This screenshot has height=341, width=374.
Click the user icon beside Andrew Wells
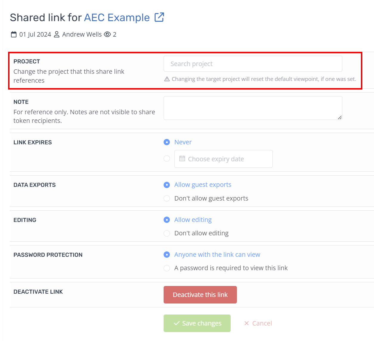(x=57, y=35)
